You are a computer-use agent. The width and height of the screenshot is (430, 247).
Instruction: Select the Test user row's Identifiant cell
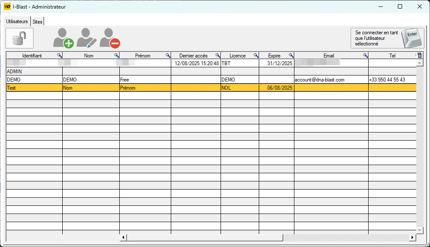34,88
